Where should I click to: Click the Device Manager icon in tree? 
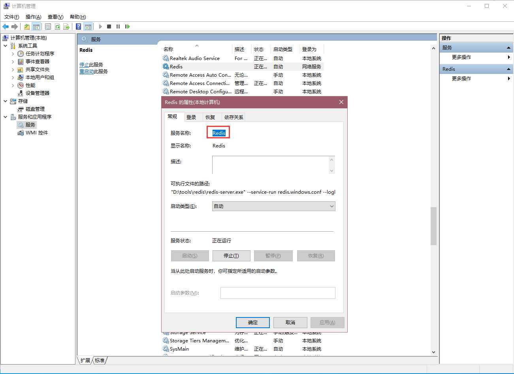pyautogui.click(x=21, y=93)
